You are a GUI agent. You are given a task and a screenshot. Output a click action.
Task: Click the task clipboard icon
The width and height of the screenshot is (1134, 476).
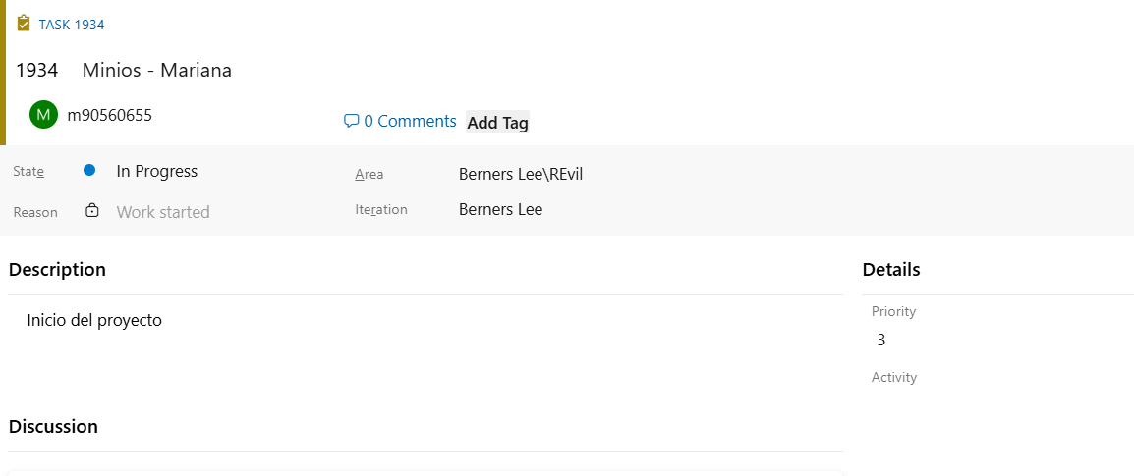(x=24, y=24)
